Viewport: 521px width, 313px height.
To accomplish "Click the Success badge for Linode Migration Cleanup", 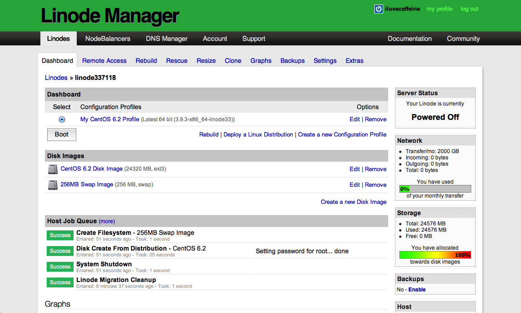I will [x=60, y=282].
